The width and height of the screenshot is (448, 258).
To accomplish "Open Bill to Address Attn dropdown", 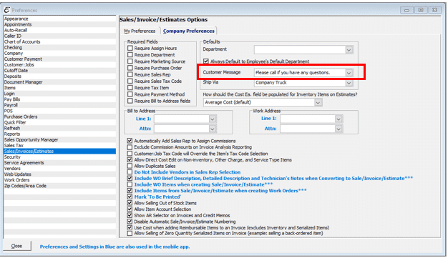I will pyautogui.click(x=213, y=129).
